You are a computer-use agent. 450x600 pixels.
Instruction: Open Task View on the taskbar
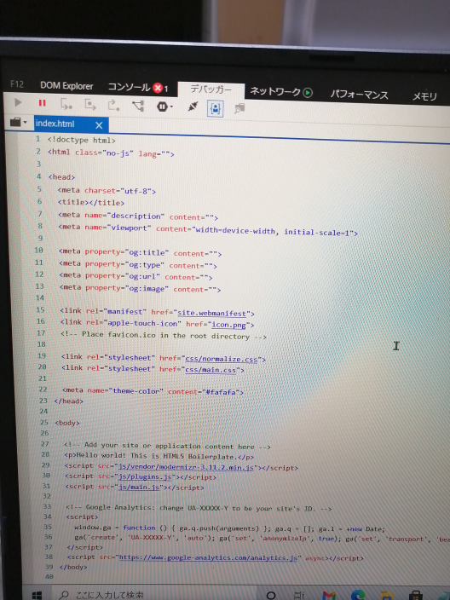click(x=298, y=595)
